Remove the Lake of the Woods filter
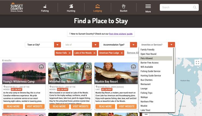This screenshot has height=116, width=202. click(x=94, y=53)
